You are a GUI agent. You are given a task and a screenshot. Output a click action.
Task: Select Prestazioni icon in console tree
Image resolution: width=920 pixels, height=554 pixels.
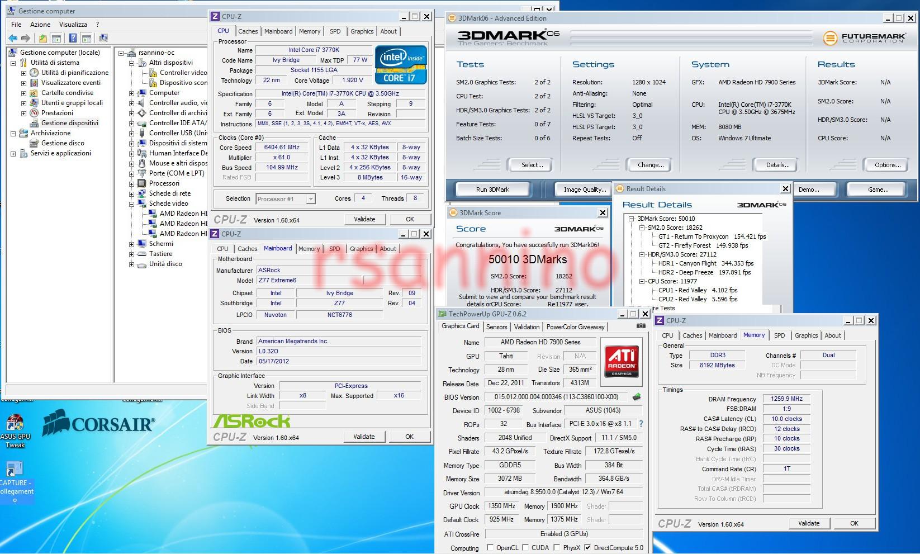[34, 113]
